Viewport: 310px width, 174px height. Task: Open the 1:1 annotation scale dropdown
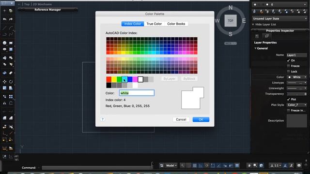click(x=276, y=165)
